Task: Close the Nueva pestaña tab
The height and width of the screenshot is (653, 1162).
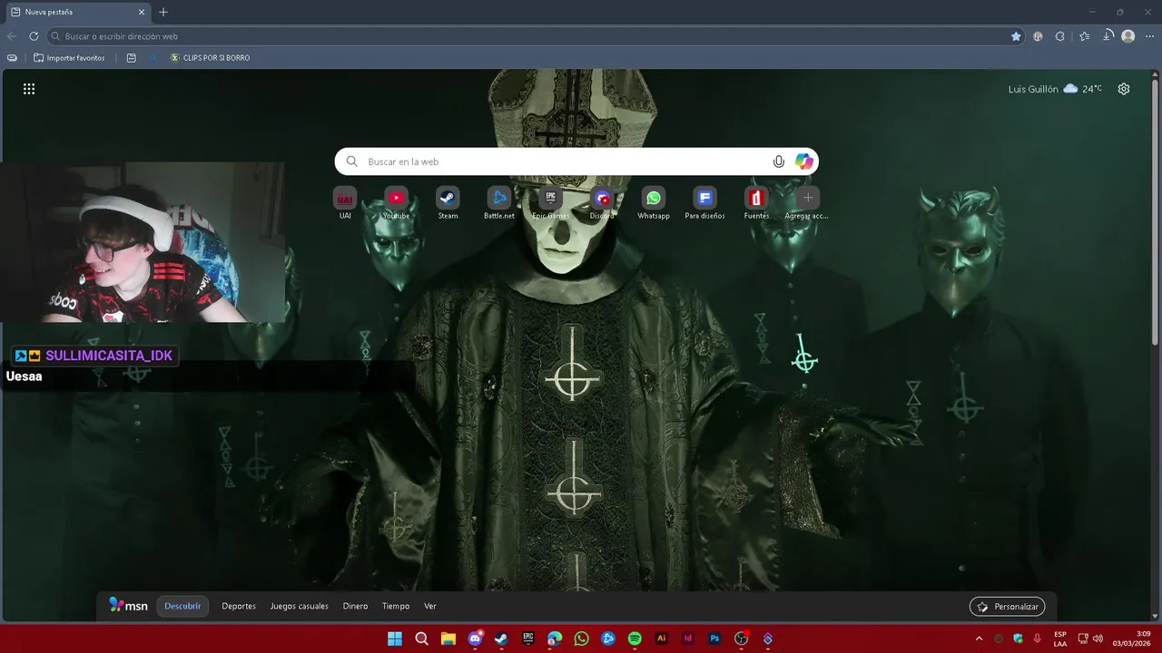Action: 142,12
